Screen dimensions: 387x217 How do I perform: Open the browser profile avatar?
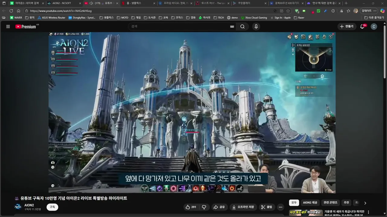point(356,11)
